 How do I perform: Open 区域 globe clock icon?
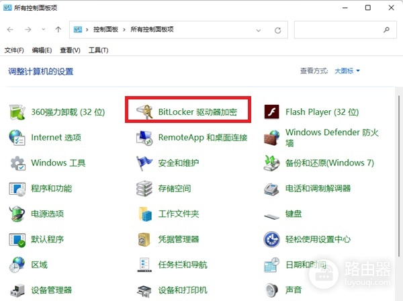click(17, 265)
